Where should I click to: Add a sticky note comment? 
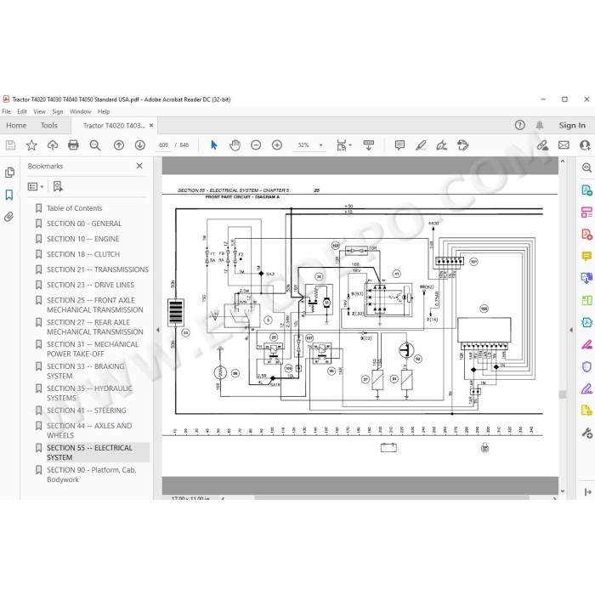[399, 145]
